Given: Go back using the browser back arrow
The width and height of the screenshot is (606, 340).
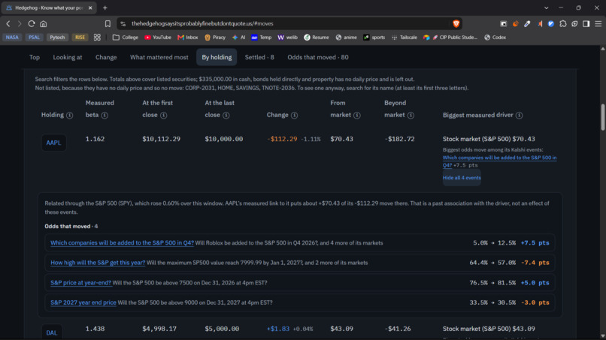Looking at the screenshot, I should tap(8, 23).
